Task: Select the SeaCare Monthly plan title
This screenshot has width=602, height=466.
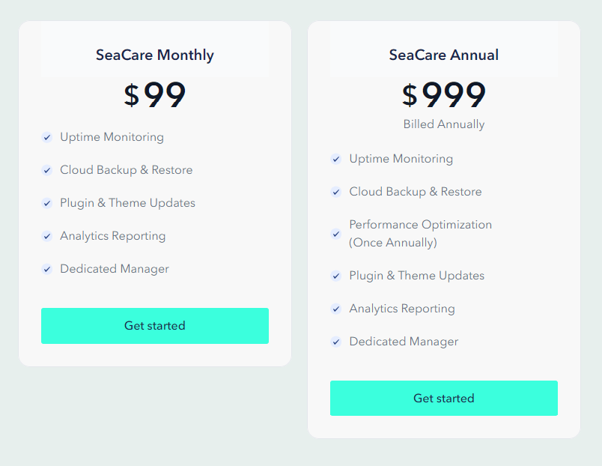Action: pos(155,55)
